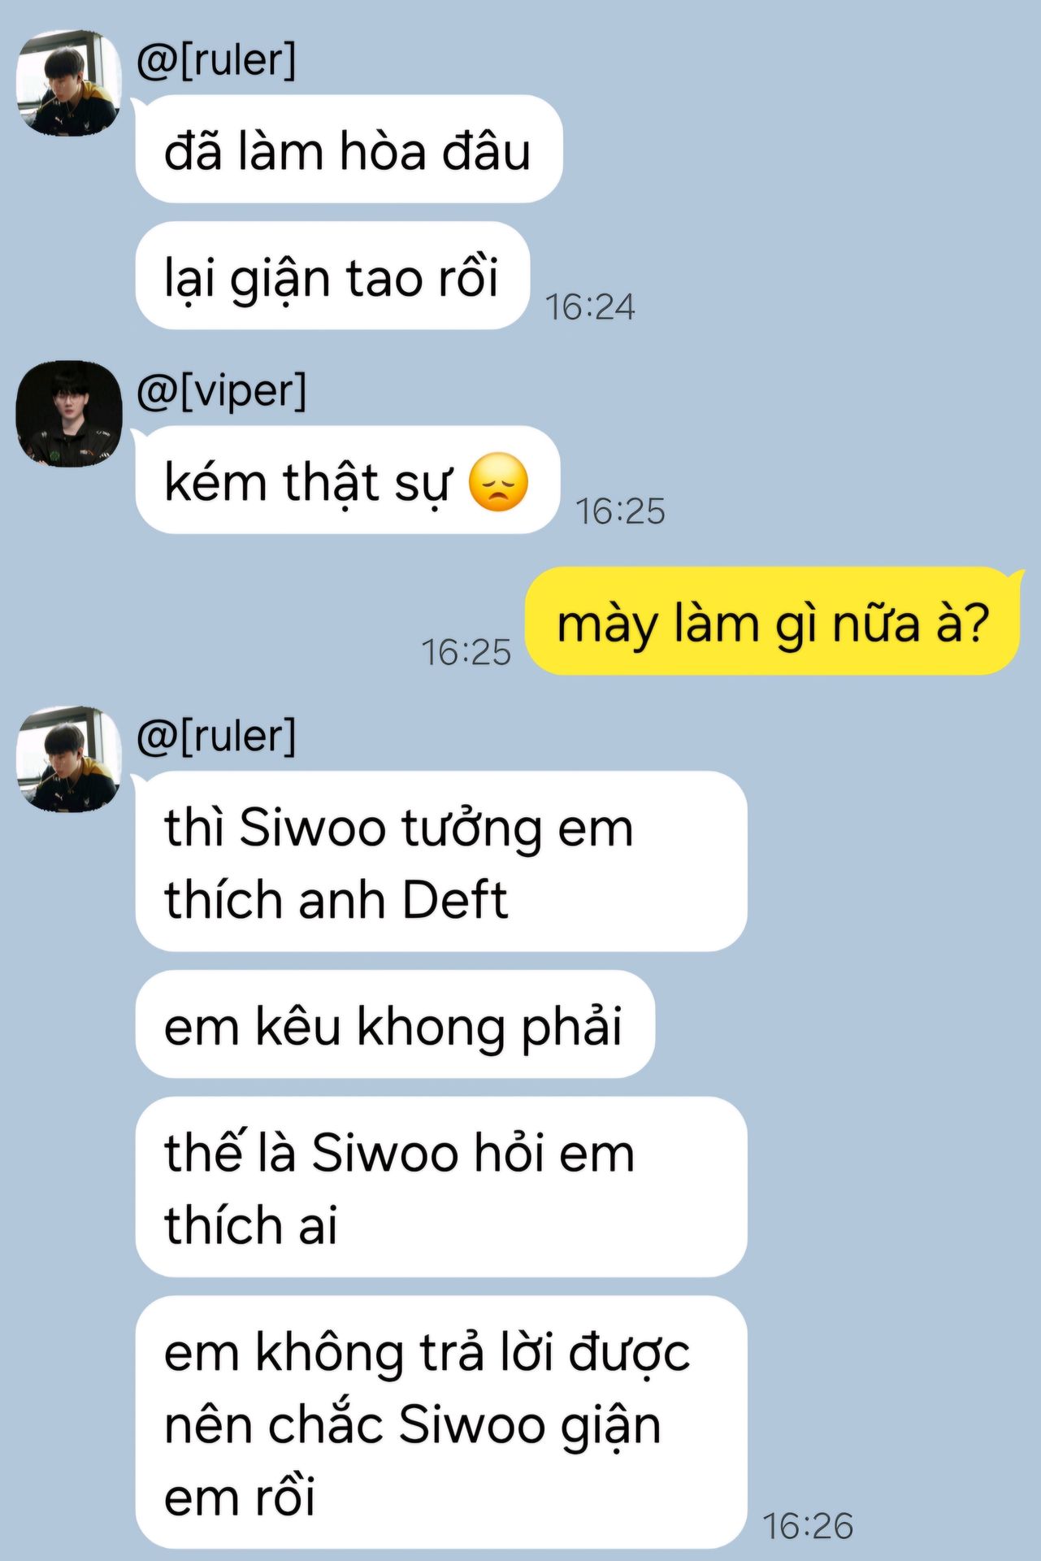1041x1561 pixels.
Task: Select the "lại giận tao rồi" message bubble
Action: [x=332, y=276]
